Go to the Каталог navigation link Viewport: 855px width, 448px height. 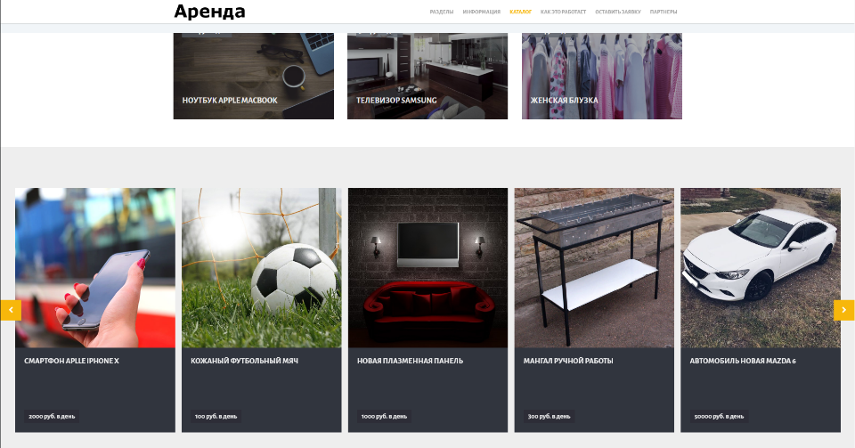point(520,12)
